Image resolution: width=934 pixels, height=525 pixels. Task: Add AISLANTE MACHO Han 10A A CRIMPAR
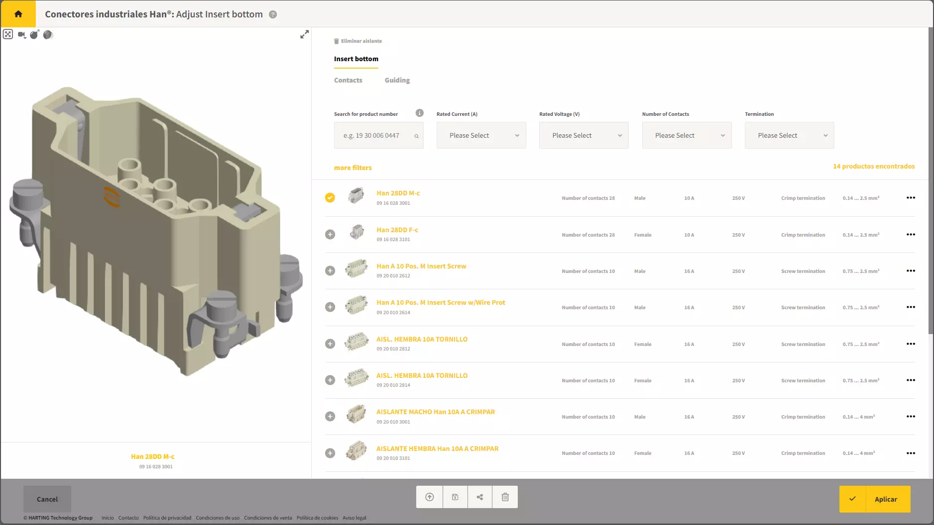pos(330,417)
